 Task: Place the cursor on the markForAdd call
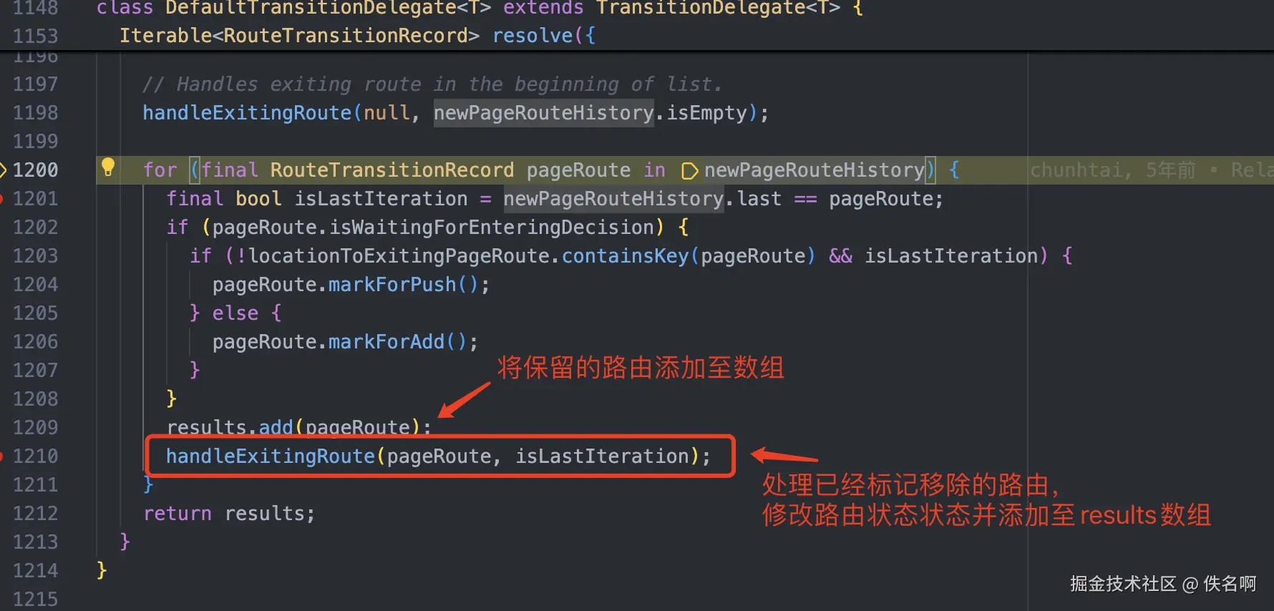point(386,342)
